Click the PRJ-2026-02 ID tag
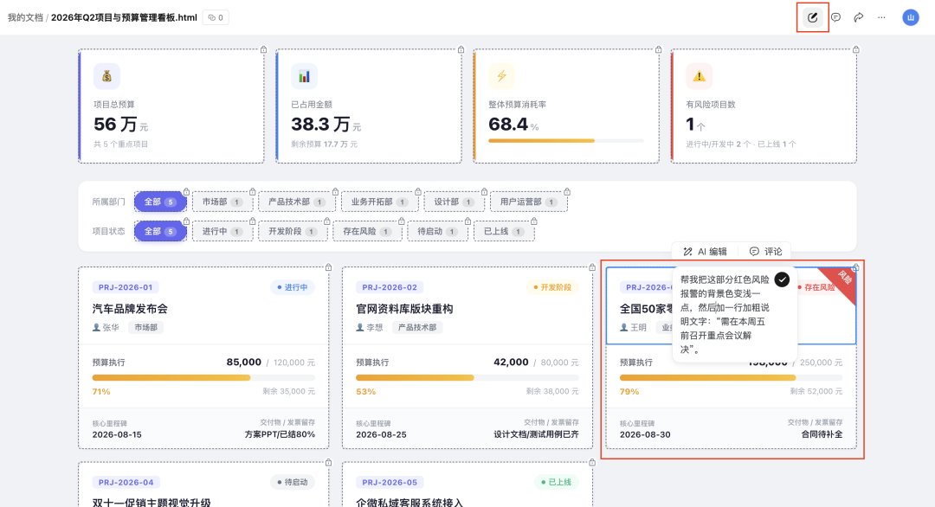The width and height of the screenshot is (935, 507). 390,287
